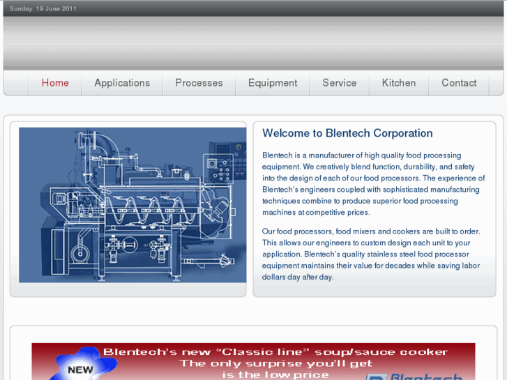507x380 pixels.
Task: Open the Applications menu item
Action: tap(122, 83)
